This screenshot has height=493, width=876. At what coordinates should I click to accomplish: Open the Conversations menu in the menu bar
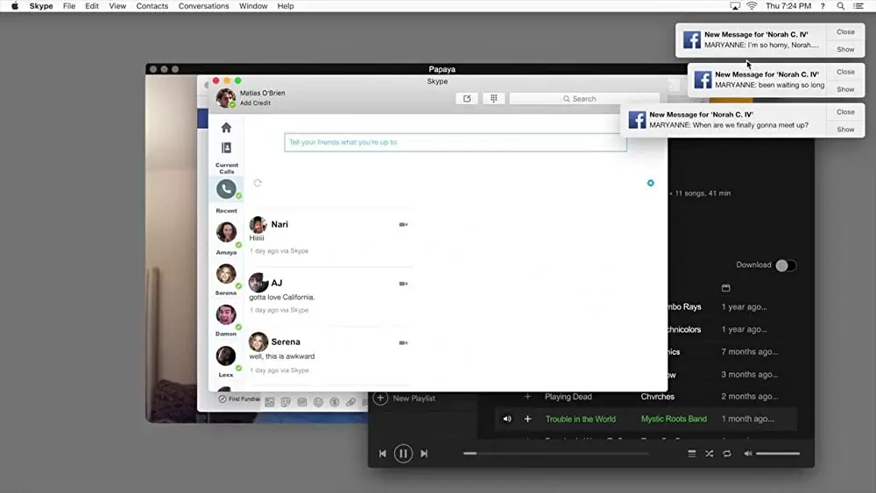pyautogui.click(x=203, y=6)
